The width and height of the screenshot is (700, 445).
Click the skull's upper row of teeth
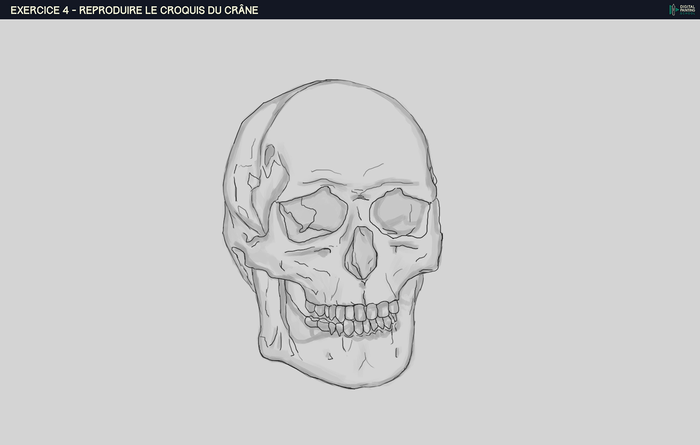pos(354,311)
